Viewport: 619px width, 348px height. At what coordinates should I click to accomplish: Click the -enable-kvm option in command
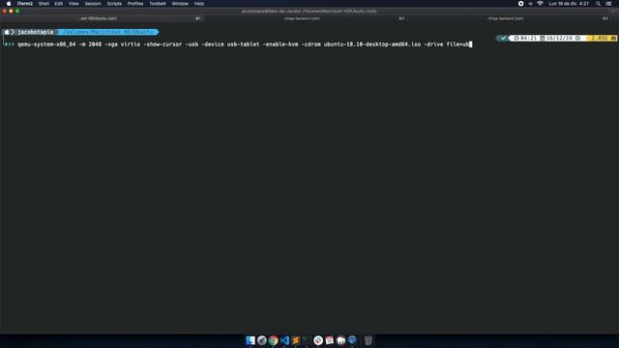pyautogui.click(x=280, y=44)
